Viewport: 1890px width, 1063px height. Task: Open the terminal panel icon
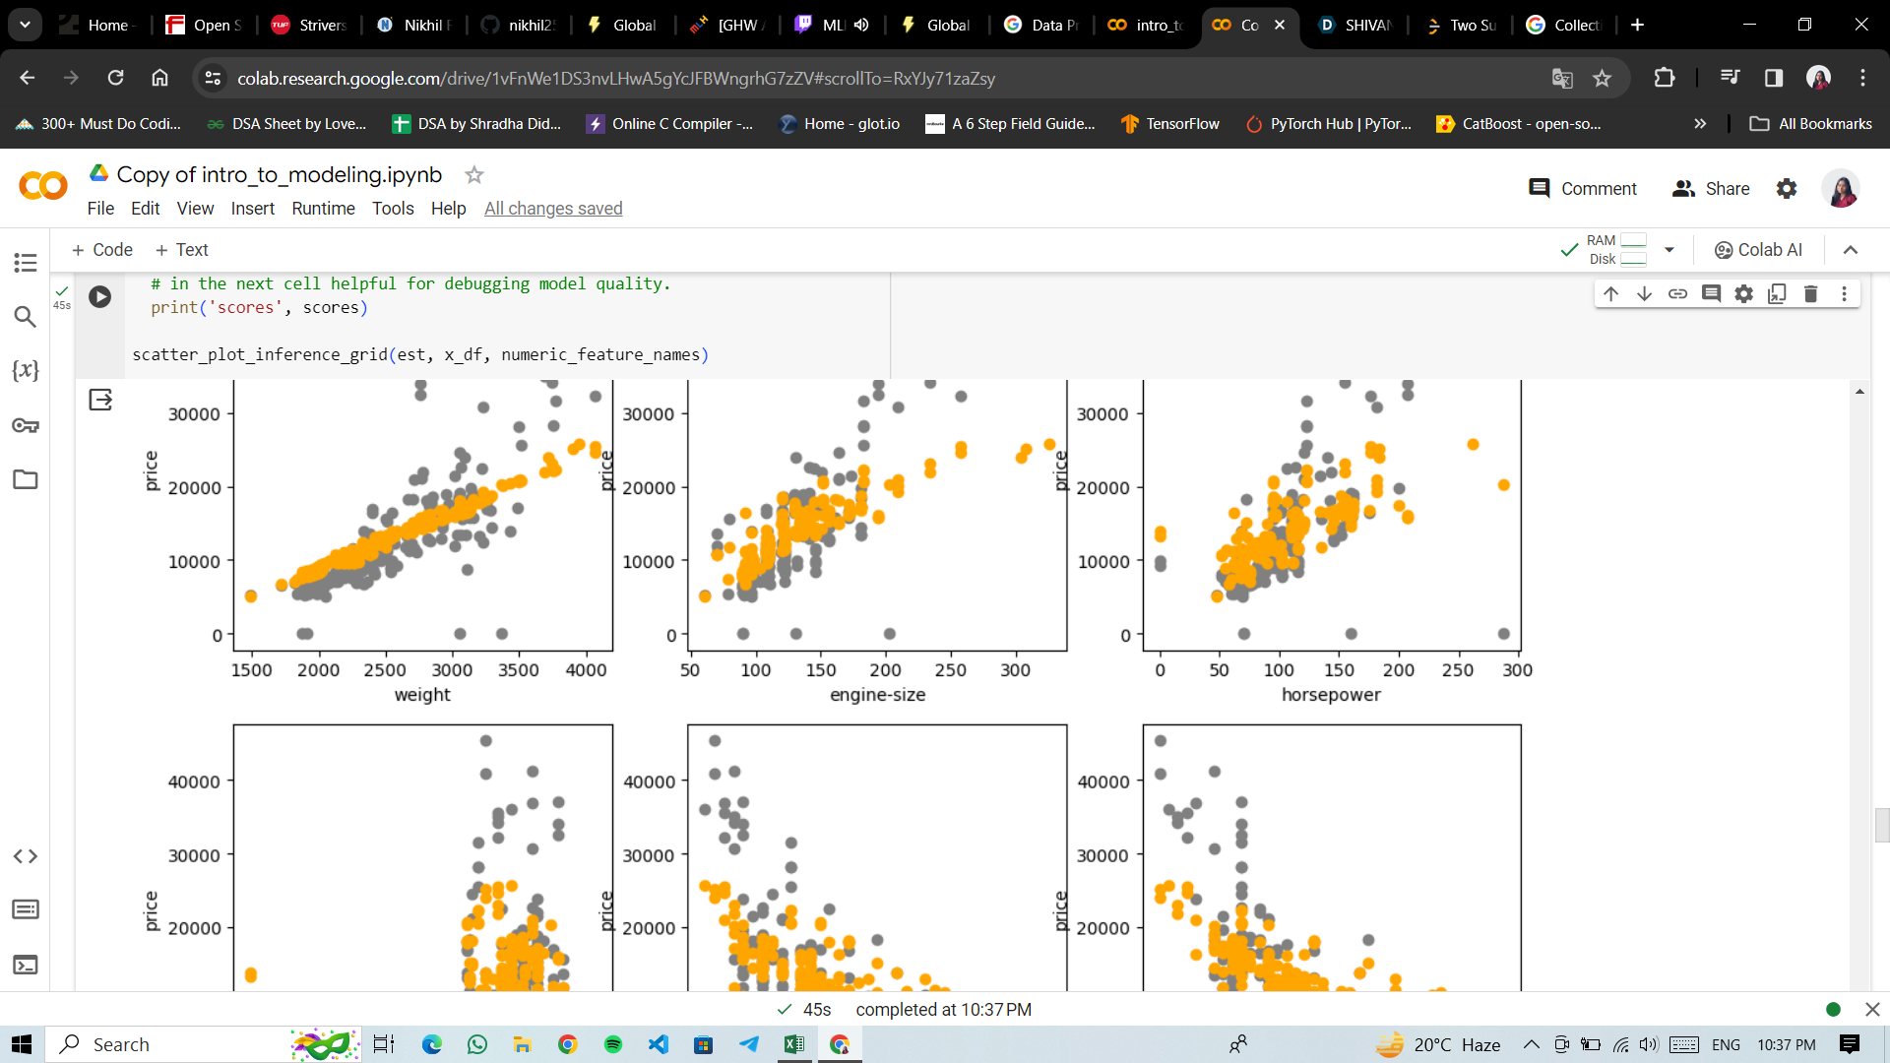coord(26,965)
